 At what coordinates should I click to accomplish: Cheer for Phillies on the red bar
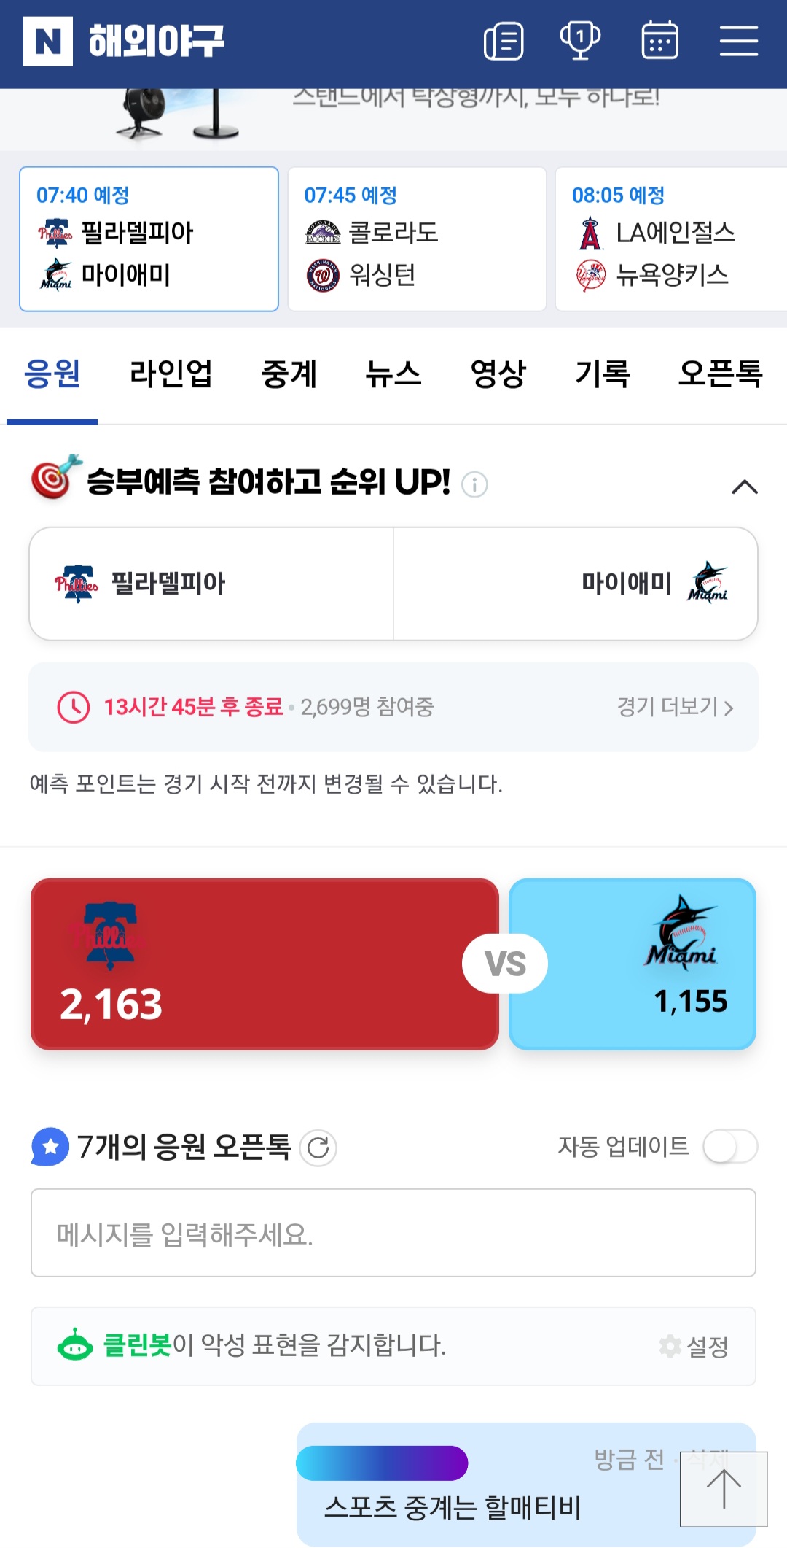(x=265, y=964)
